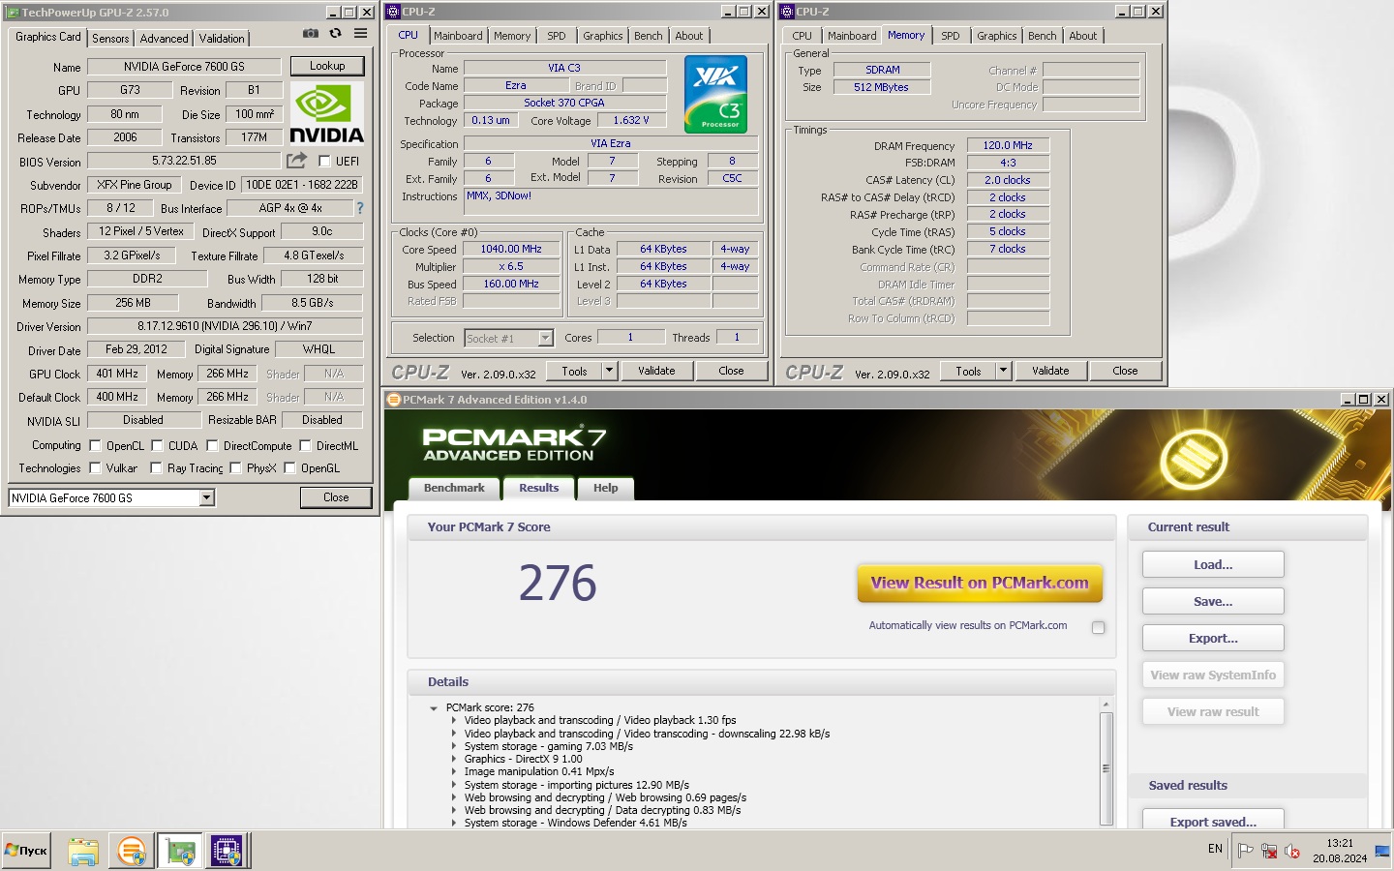Toggle the OpenCL checkbox
The width and height of the screenshot is (1394, 871).
tap(95, 446)
